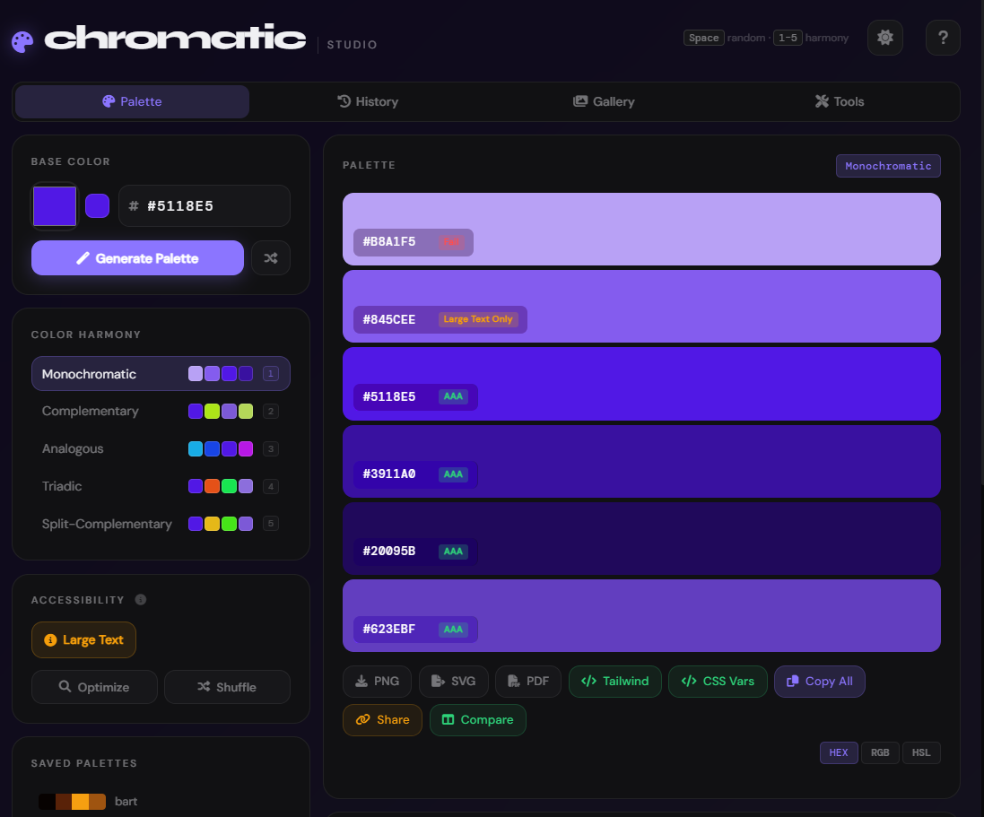Click the Share button
Image resolution: width=984 pixels, height=817 pixels.
[x=382, y=720]
